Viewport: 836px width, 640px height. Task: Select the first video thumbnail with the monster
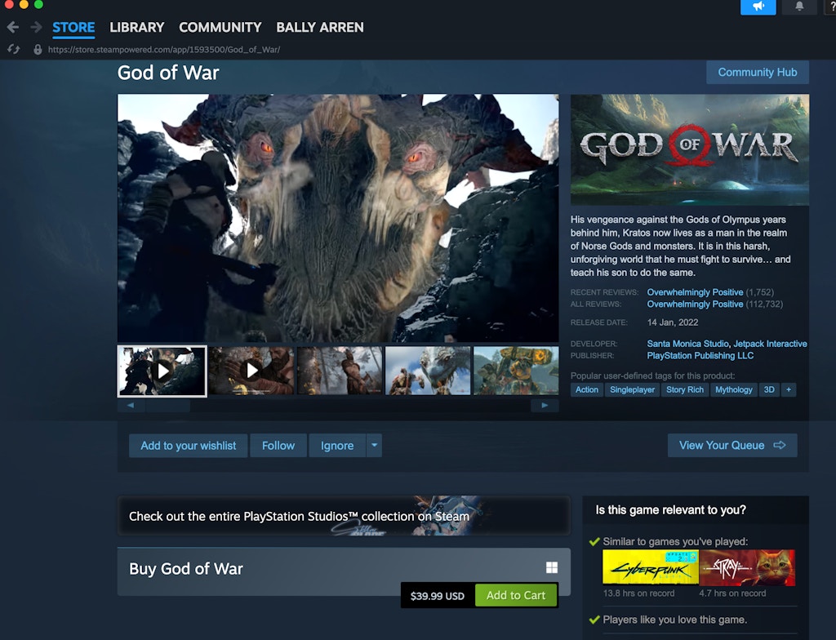click(x=162, y=371)
